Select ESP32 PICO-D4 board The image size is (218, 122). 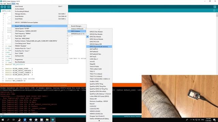[99, 42]
